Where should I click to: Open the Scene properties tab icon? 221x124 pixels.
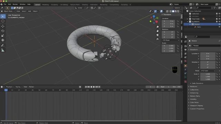[x=185, y=57]
